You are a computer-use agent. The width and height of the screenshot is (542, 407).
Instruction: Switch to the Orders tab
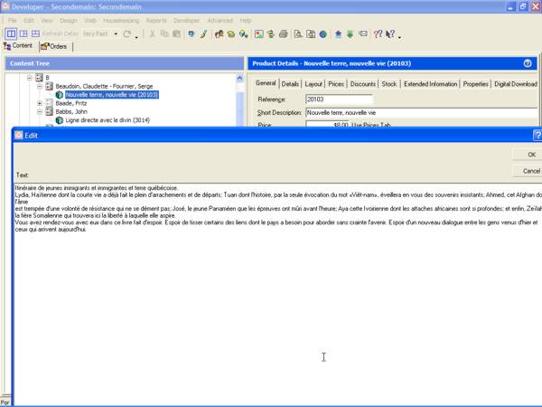point(53,46)
